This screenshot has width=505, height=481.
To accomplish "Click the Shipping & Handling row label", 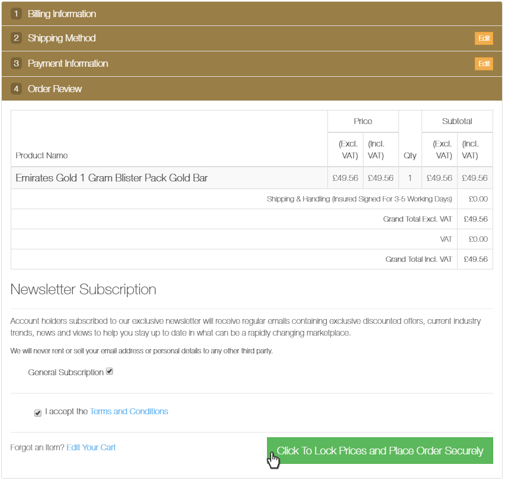I will 359,199.
